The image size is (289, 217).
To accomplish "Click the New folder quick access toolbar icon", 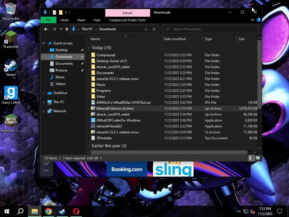I will coord(61,12).
